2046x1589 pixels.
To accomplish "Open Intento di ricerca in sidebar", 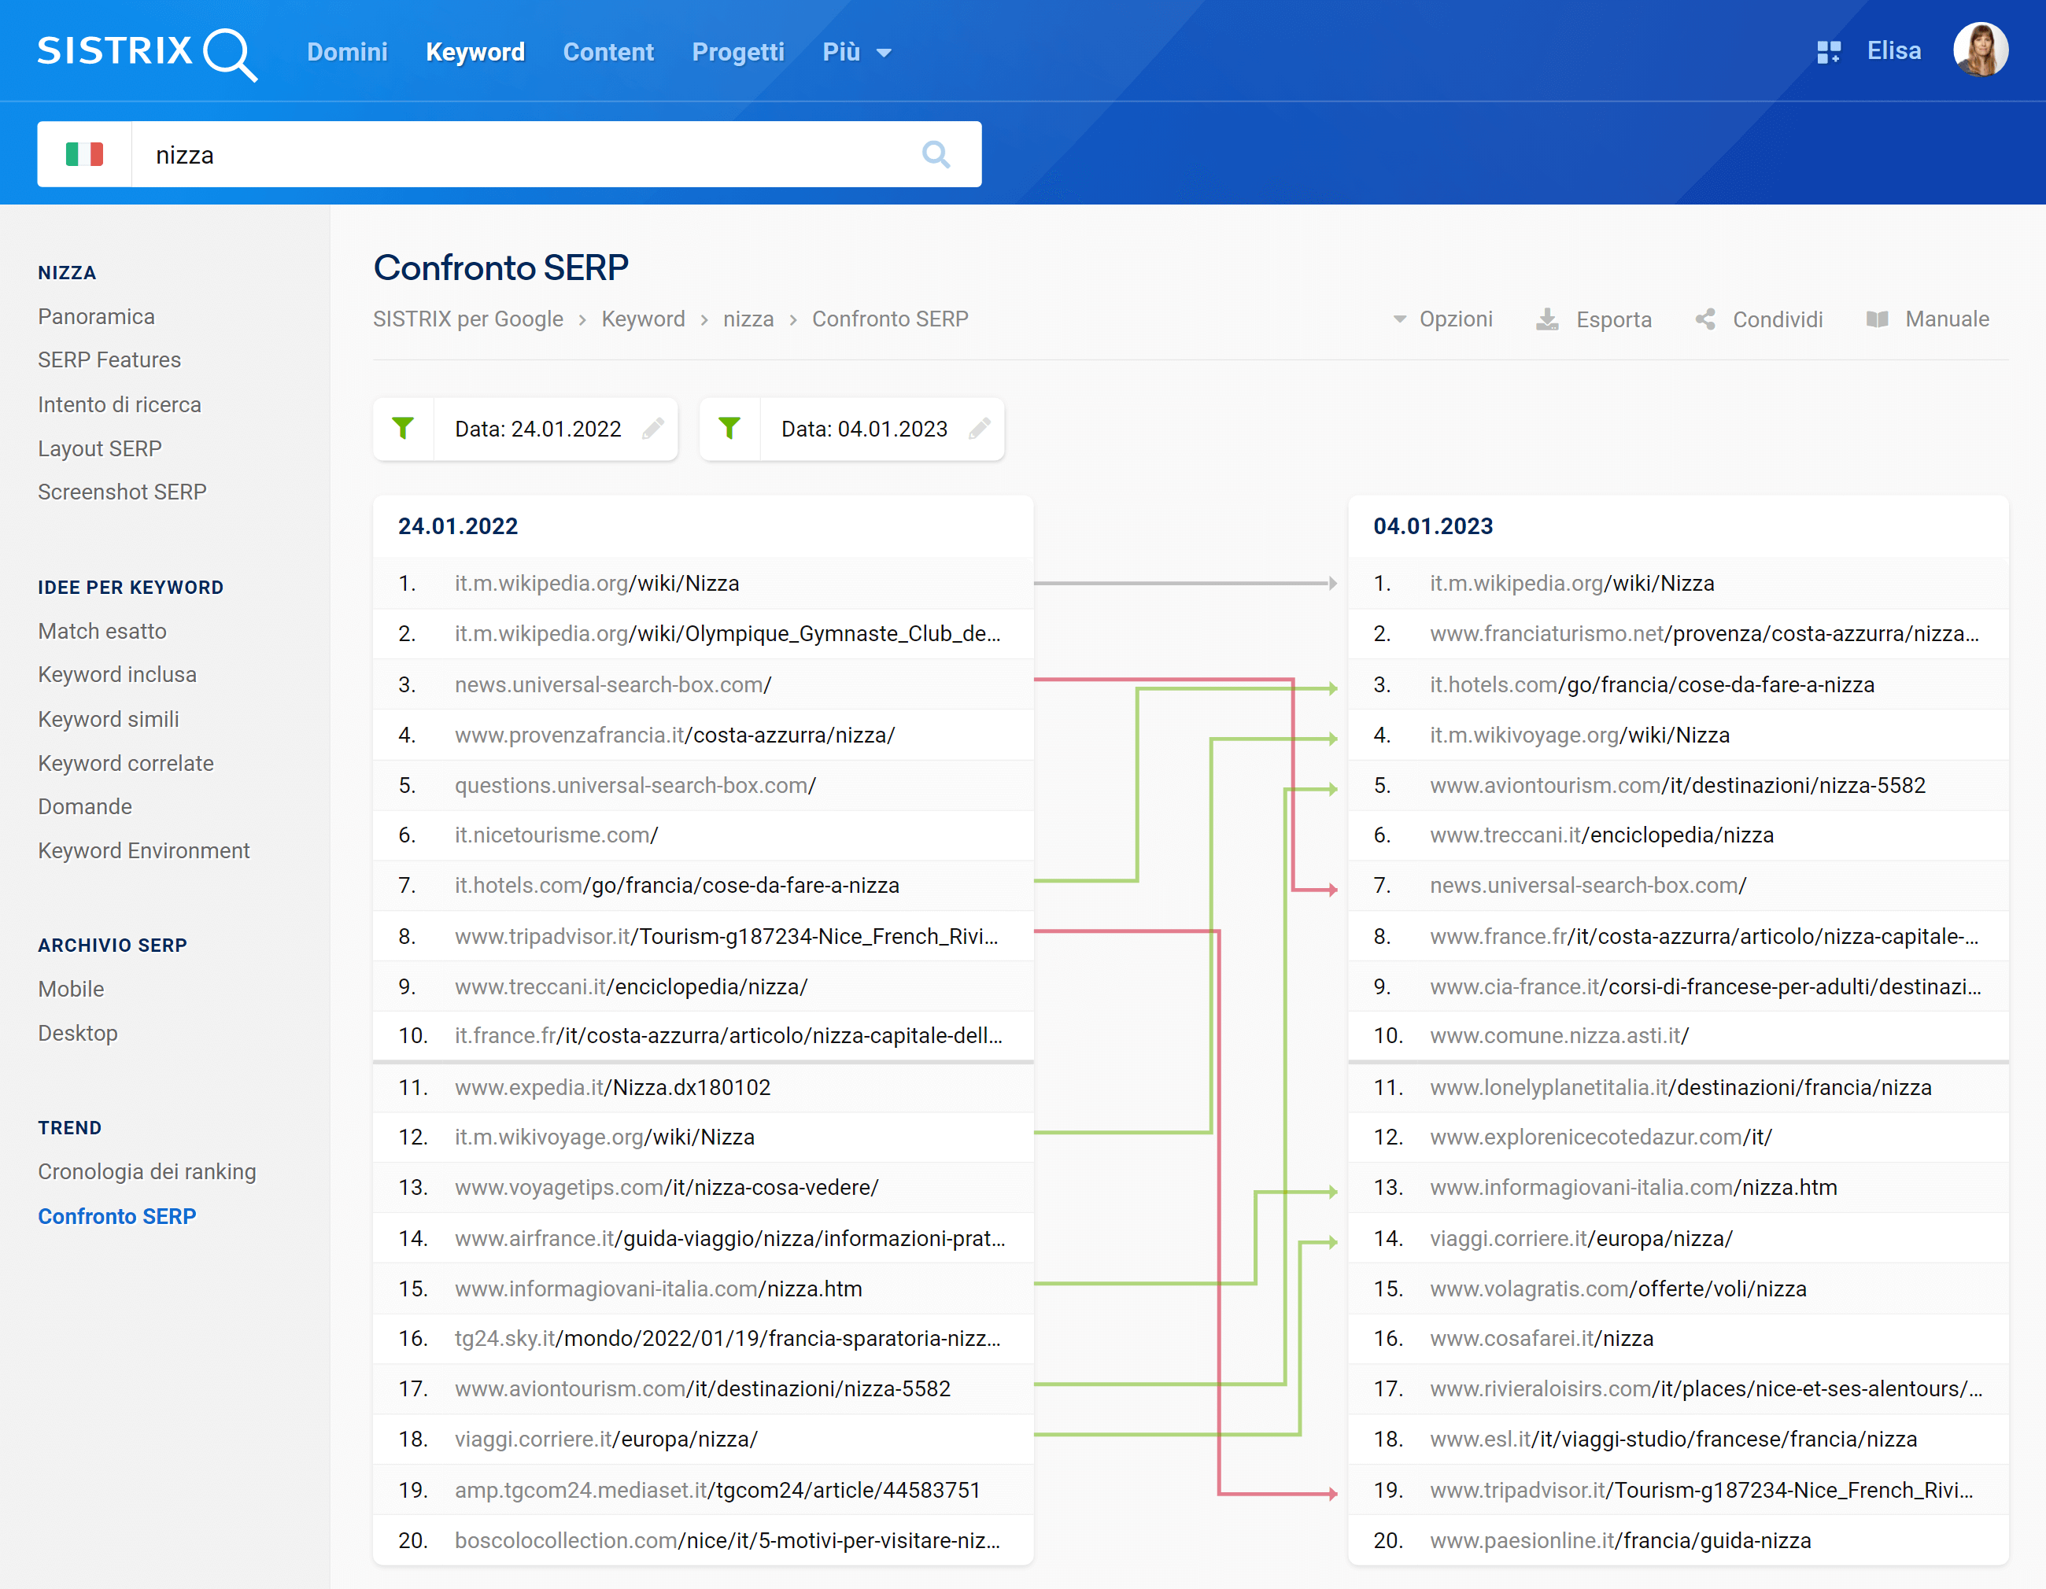I will click(x=120, y=404).
